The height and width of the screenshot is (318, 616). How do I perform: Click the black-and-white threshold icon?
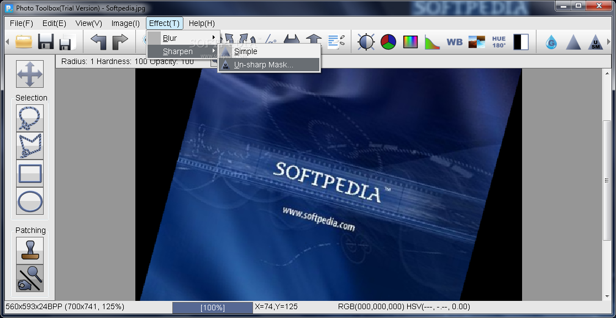point(521,41)
